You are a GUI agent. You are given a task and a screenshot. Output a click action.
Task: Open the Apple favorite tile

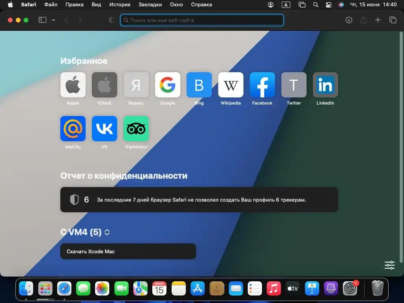click(x=73, y=85)
